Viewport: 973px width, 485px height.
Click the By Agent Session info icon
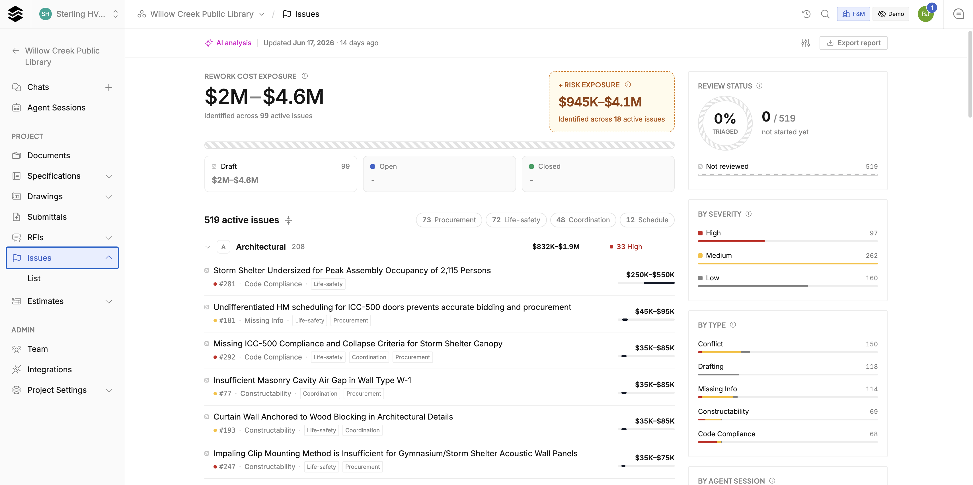(772, 480)
